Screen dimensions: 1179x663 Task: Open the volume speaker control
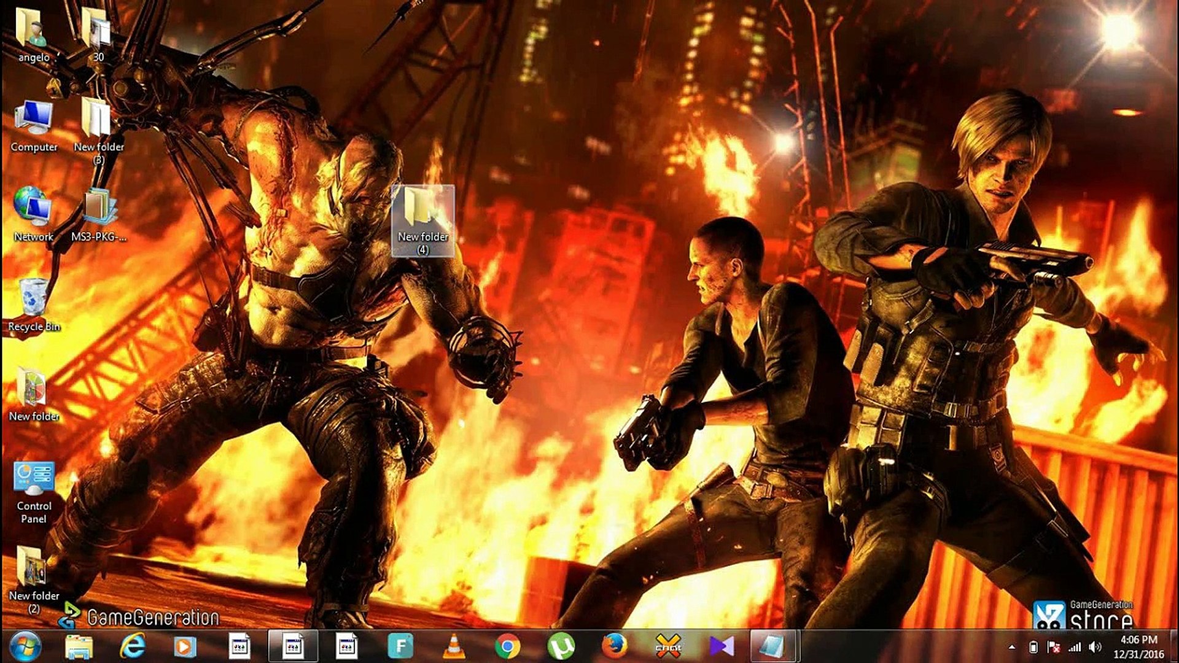[1095, 647]
